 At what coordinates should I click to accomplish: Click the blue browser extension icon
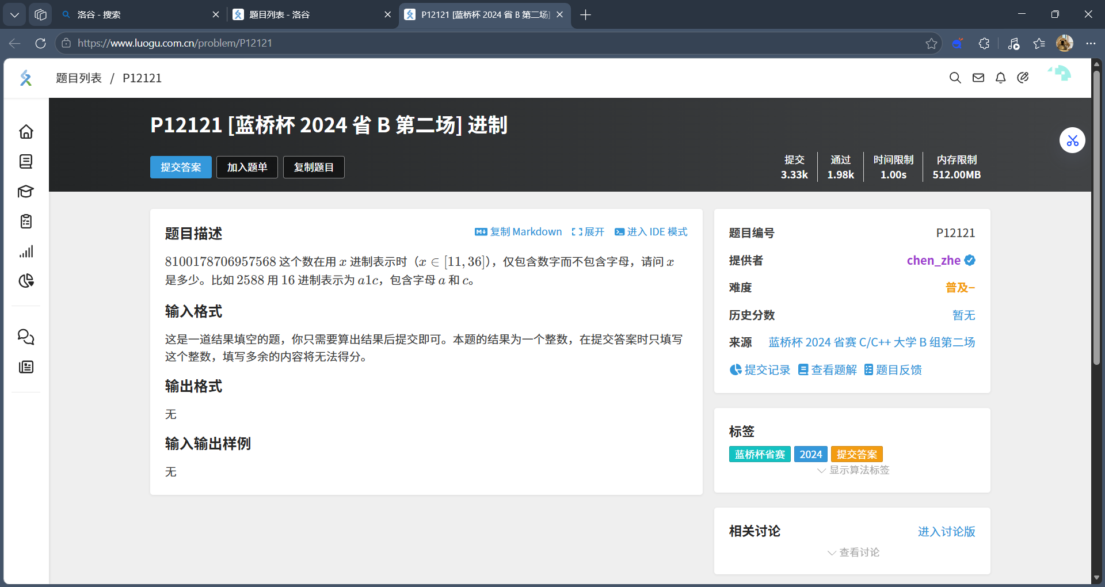click(958, 43)
